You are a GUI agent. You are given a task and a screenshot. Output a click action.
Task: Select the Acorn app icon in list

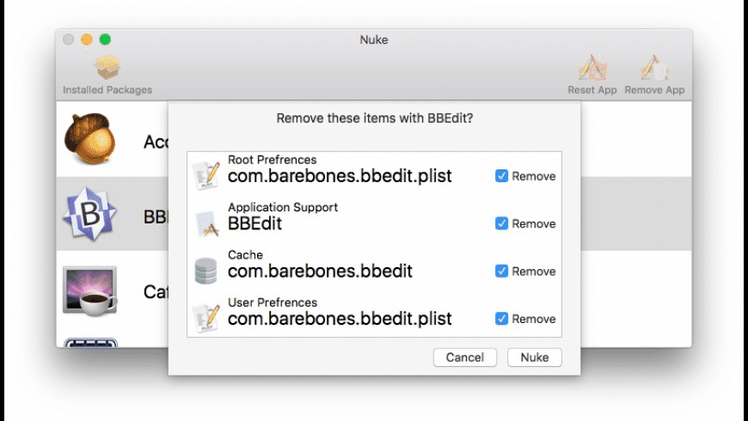[89, 138]
